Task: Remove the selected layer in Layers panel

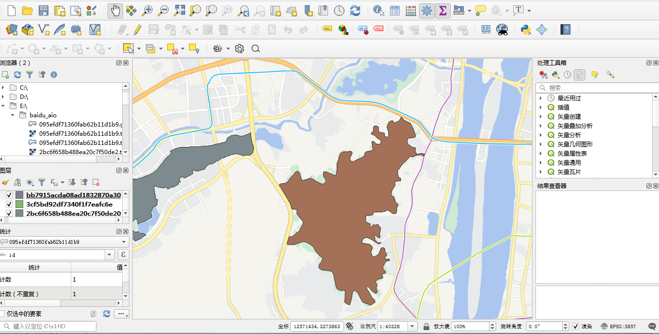Action: coord(96,182)
